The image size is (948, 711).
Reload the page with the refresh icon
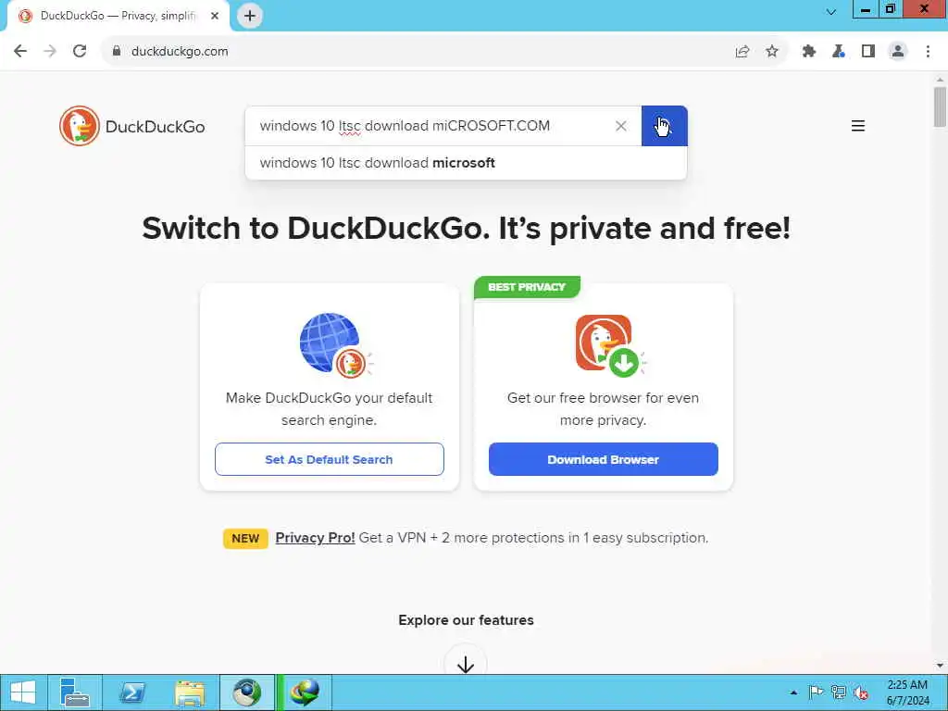80,52
